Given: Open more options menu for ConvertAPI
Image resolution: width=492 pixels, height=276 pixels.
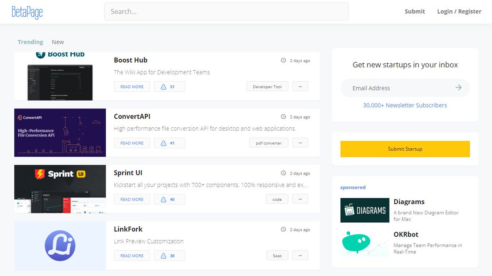Looking at the screenshot, I should (x=300, y=143).
